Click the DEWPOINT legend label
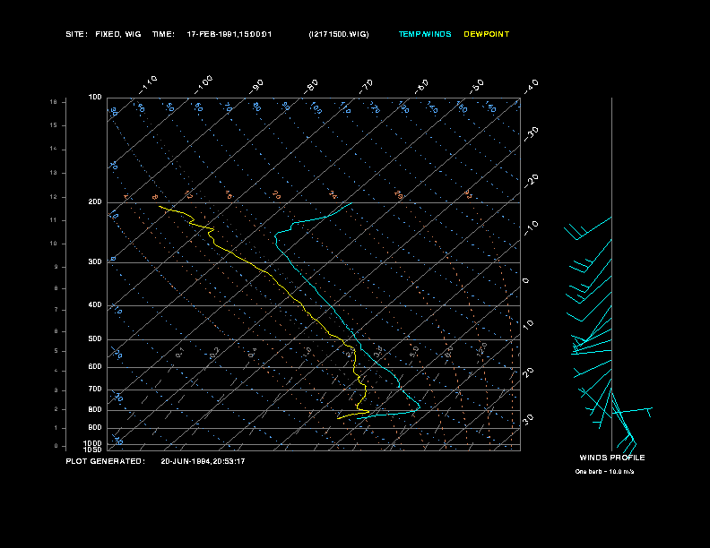The width and height of the screenshot is (710, 548). (x=486, y=34)
